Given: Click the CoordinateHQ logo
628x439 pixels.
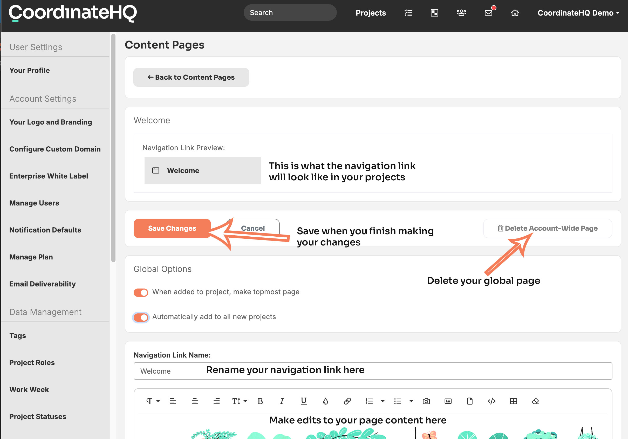Looking at the screenshot, I should pyautogui.click(x=73, y=13).
